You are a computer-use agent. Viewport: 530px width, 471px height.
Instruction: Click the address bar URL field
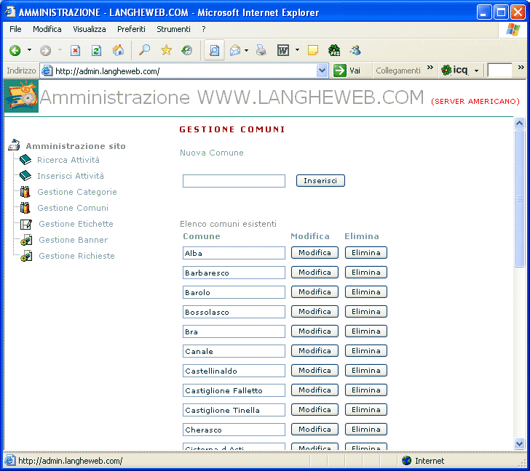point(184,71)
